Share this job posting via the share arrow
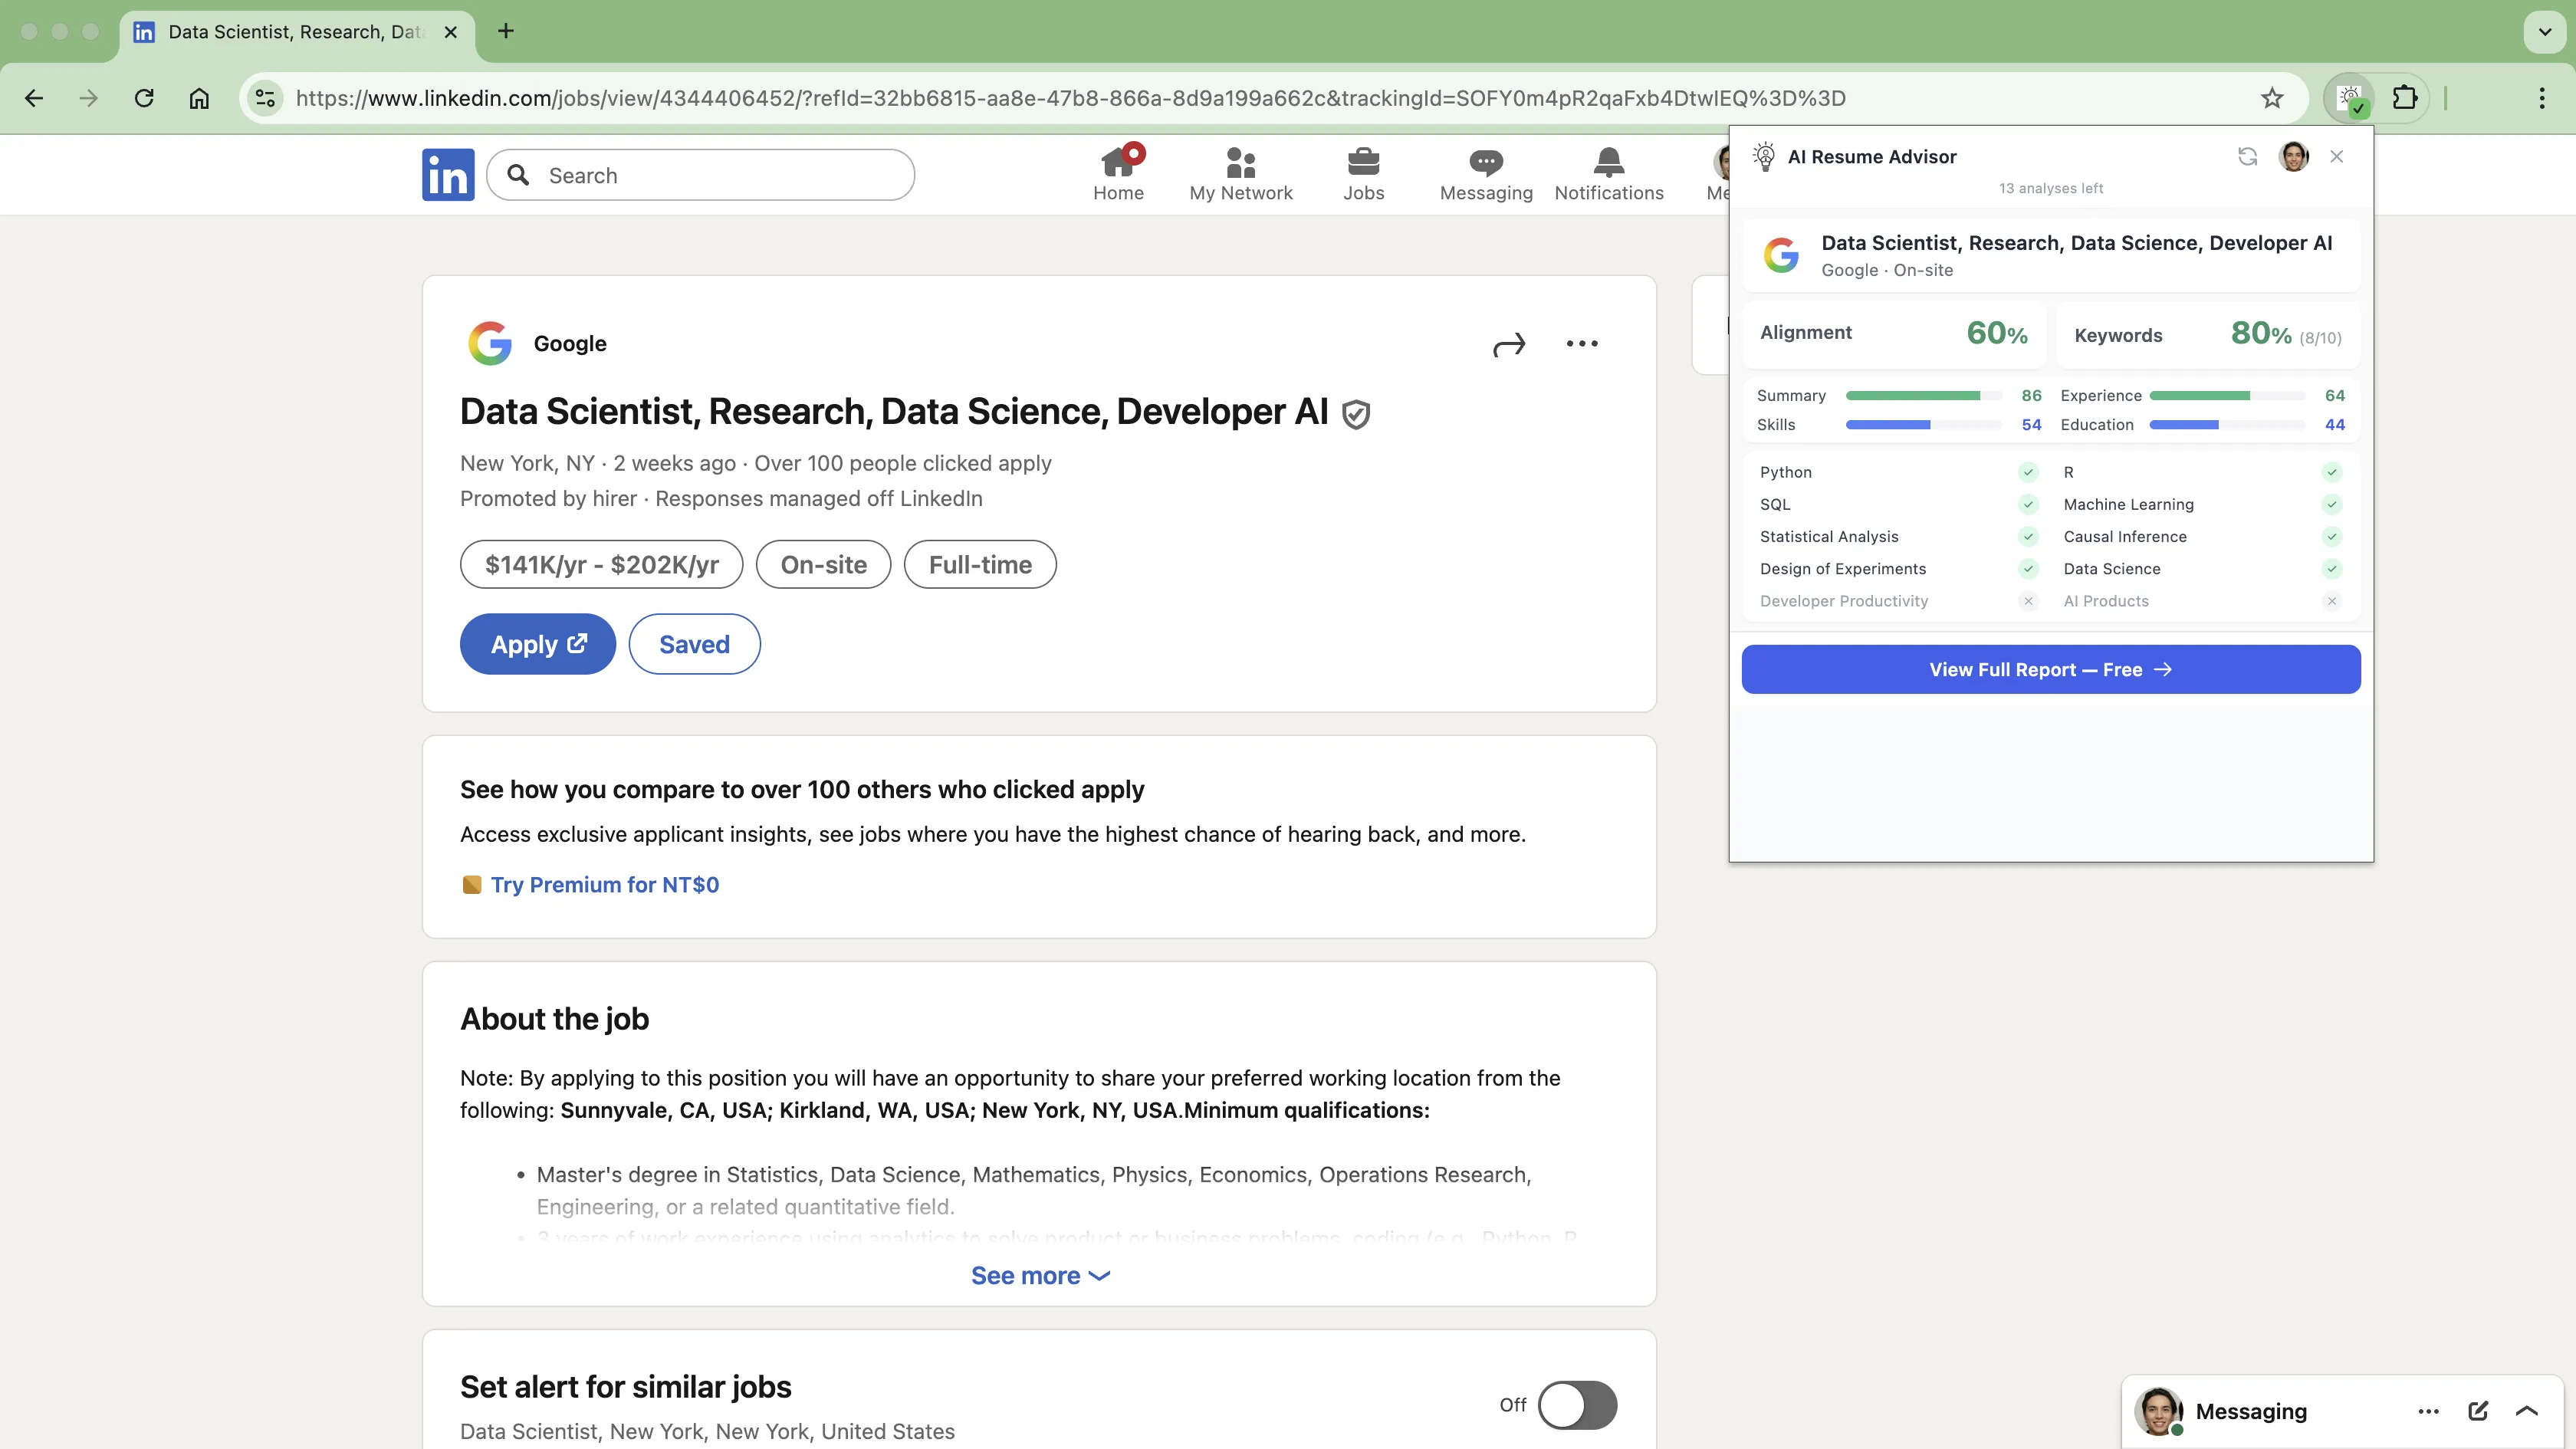The width and height of the screenshot is (2576, 1449). [x=1509, y=344]
